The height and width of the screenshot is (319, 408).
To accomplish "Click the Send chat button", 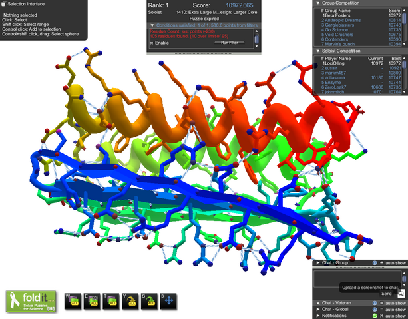I will [387, 294].
